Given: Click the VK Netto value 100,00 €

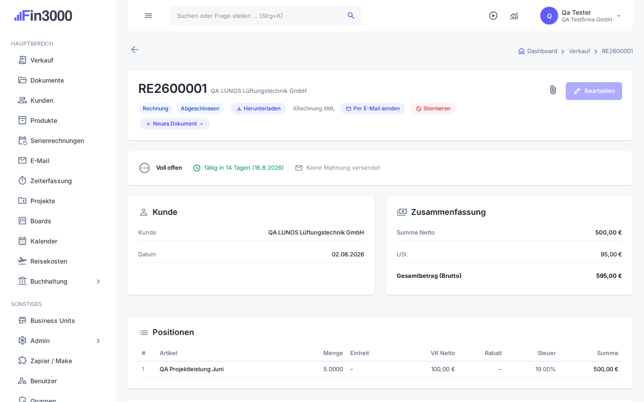Looking at the screenshot, I should 443,369.
